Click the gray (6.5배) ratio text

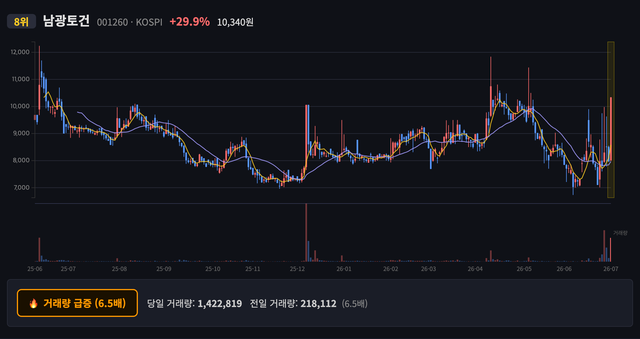[355, 304]
